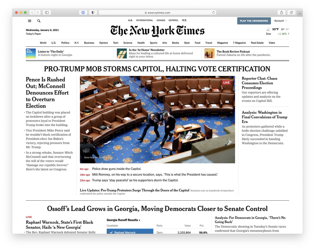Click Play the Crossword button

[254, 21]
